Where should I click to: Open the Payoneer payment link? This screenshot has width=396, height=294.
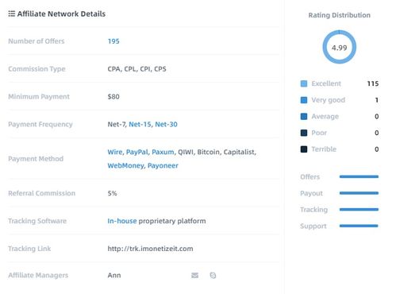[163, 166]
